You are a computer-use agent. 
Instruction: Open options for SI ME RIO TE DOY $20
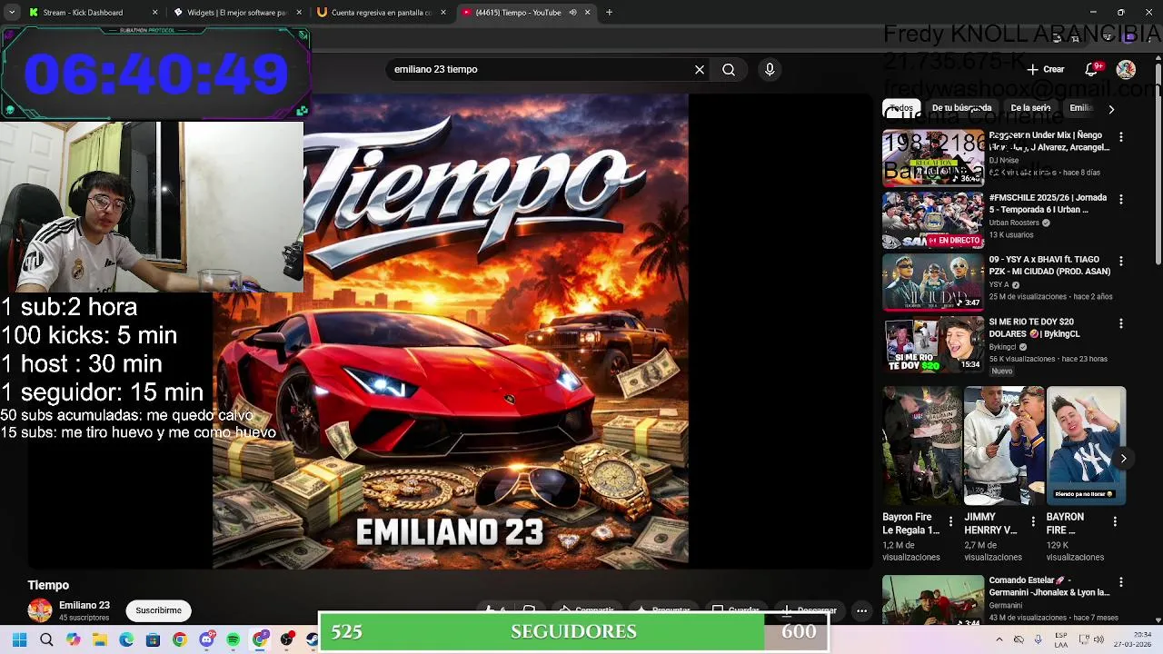coord(1121,323)
